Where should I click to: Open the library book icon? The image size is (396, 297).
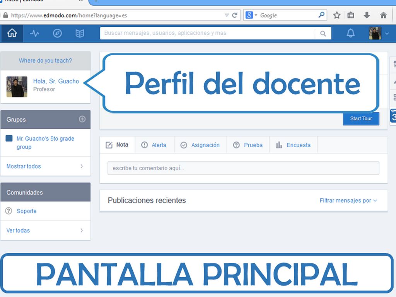pyautogui.click(x=80, y=34)
